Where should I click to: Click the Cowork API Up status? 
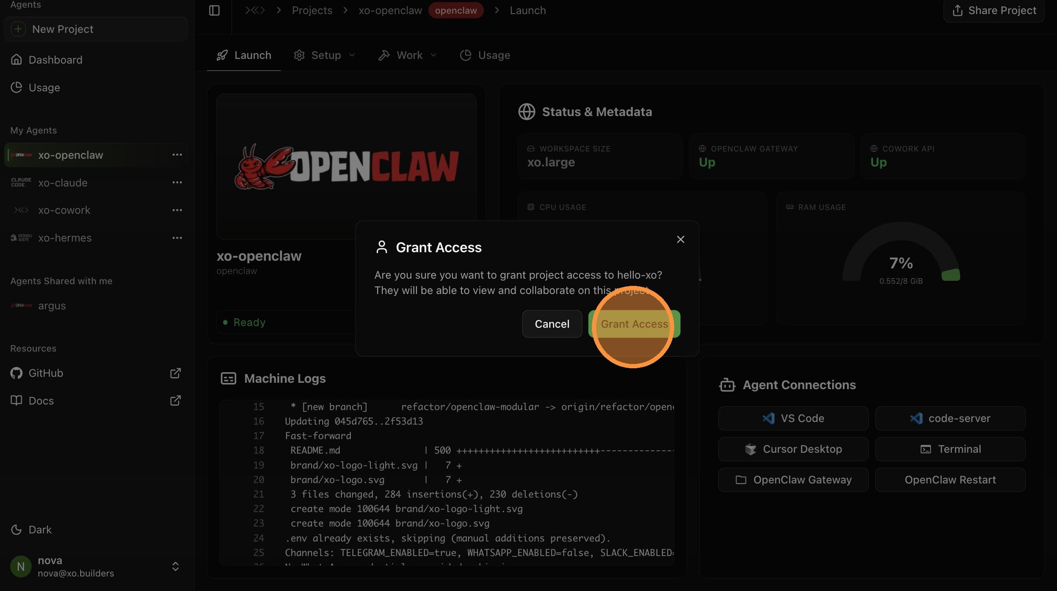coord(878,162)
